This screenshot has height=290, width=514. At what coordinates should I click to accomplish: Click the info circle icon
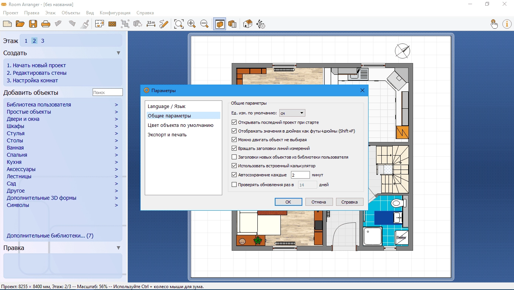507,24
